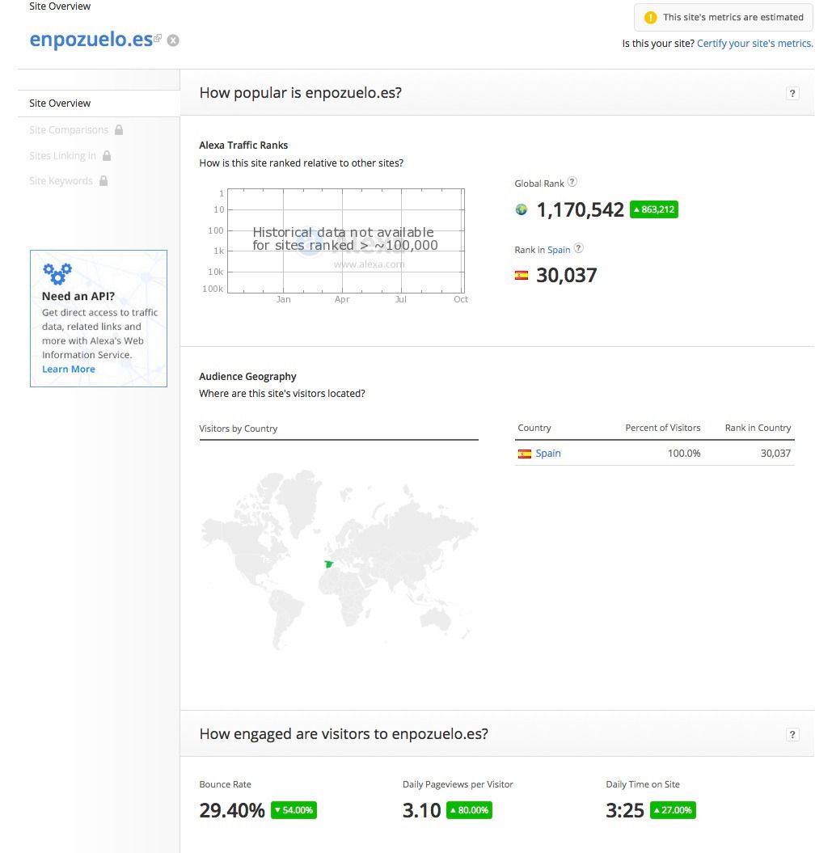Click the 3.10 daily pageviews value
Screen dimensions: 832x853
[422, 810]
